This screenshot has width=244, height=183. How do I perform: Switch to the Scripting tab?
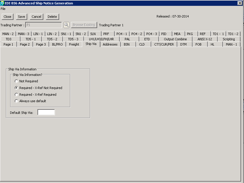[228, 39]
